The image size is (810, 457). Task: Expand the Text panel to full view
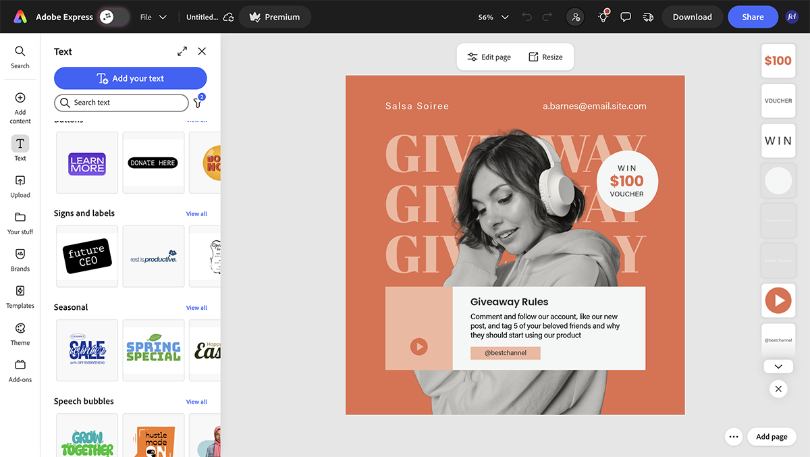pos(182,51)
